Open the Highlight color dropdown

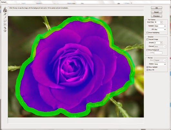(160, 26)
